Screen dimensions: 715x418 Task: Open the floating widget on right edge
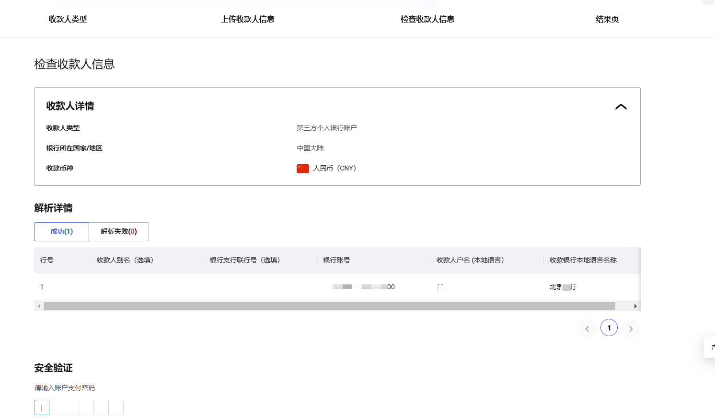click(710, 347)
